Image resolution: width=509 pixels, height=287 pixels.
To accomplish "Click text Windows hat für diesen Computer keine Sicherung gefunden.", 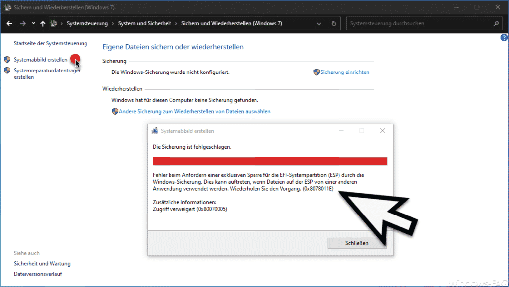I will (x=185, y=100).
